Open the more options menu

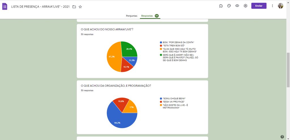click(272, 6)
